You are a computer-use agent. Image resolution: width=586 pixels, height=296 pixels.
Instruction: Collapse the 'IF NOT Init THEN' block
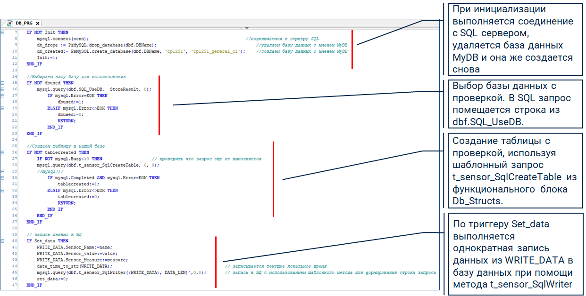(3, 32)
